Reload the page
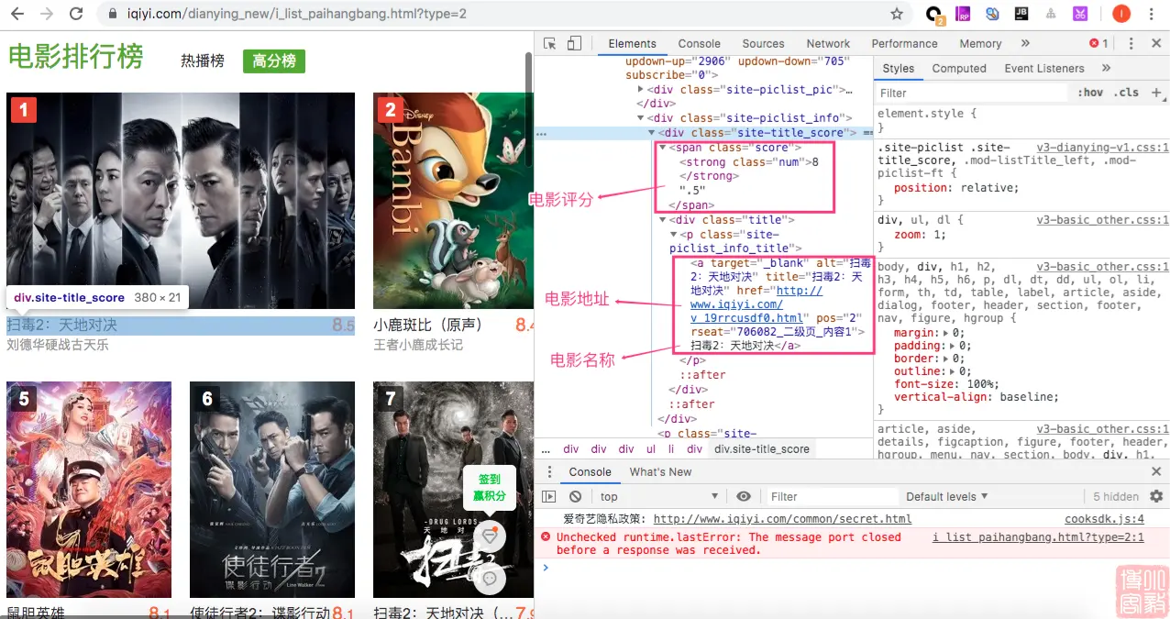 pyautogui.click(x=76, y=14)
